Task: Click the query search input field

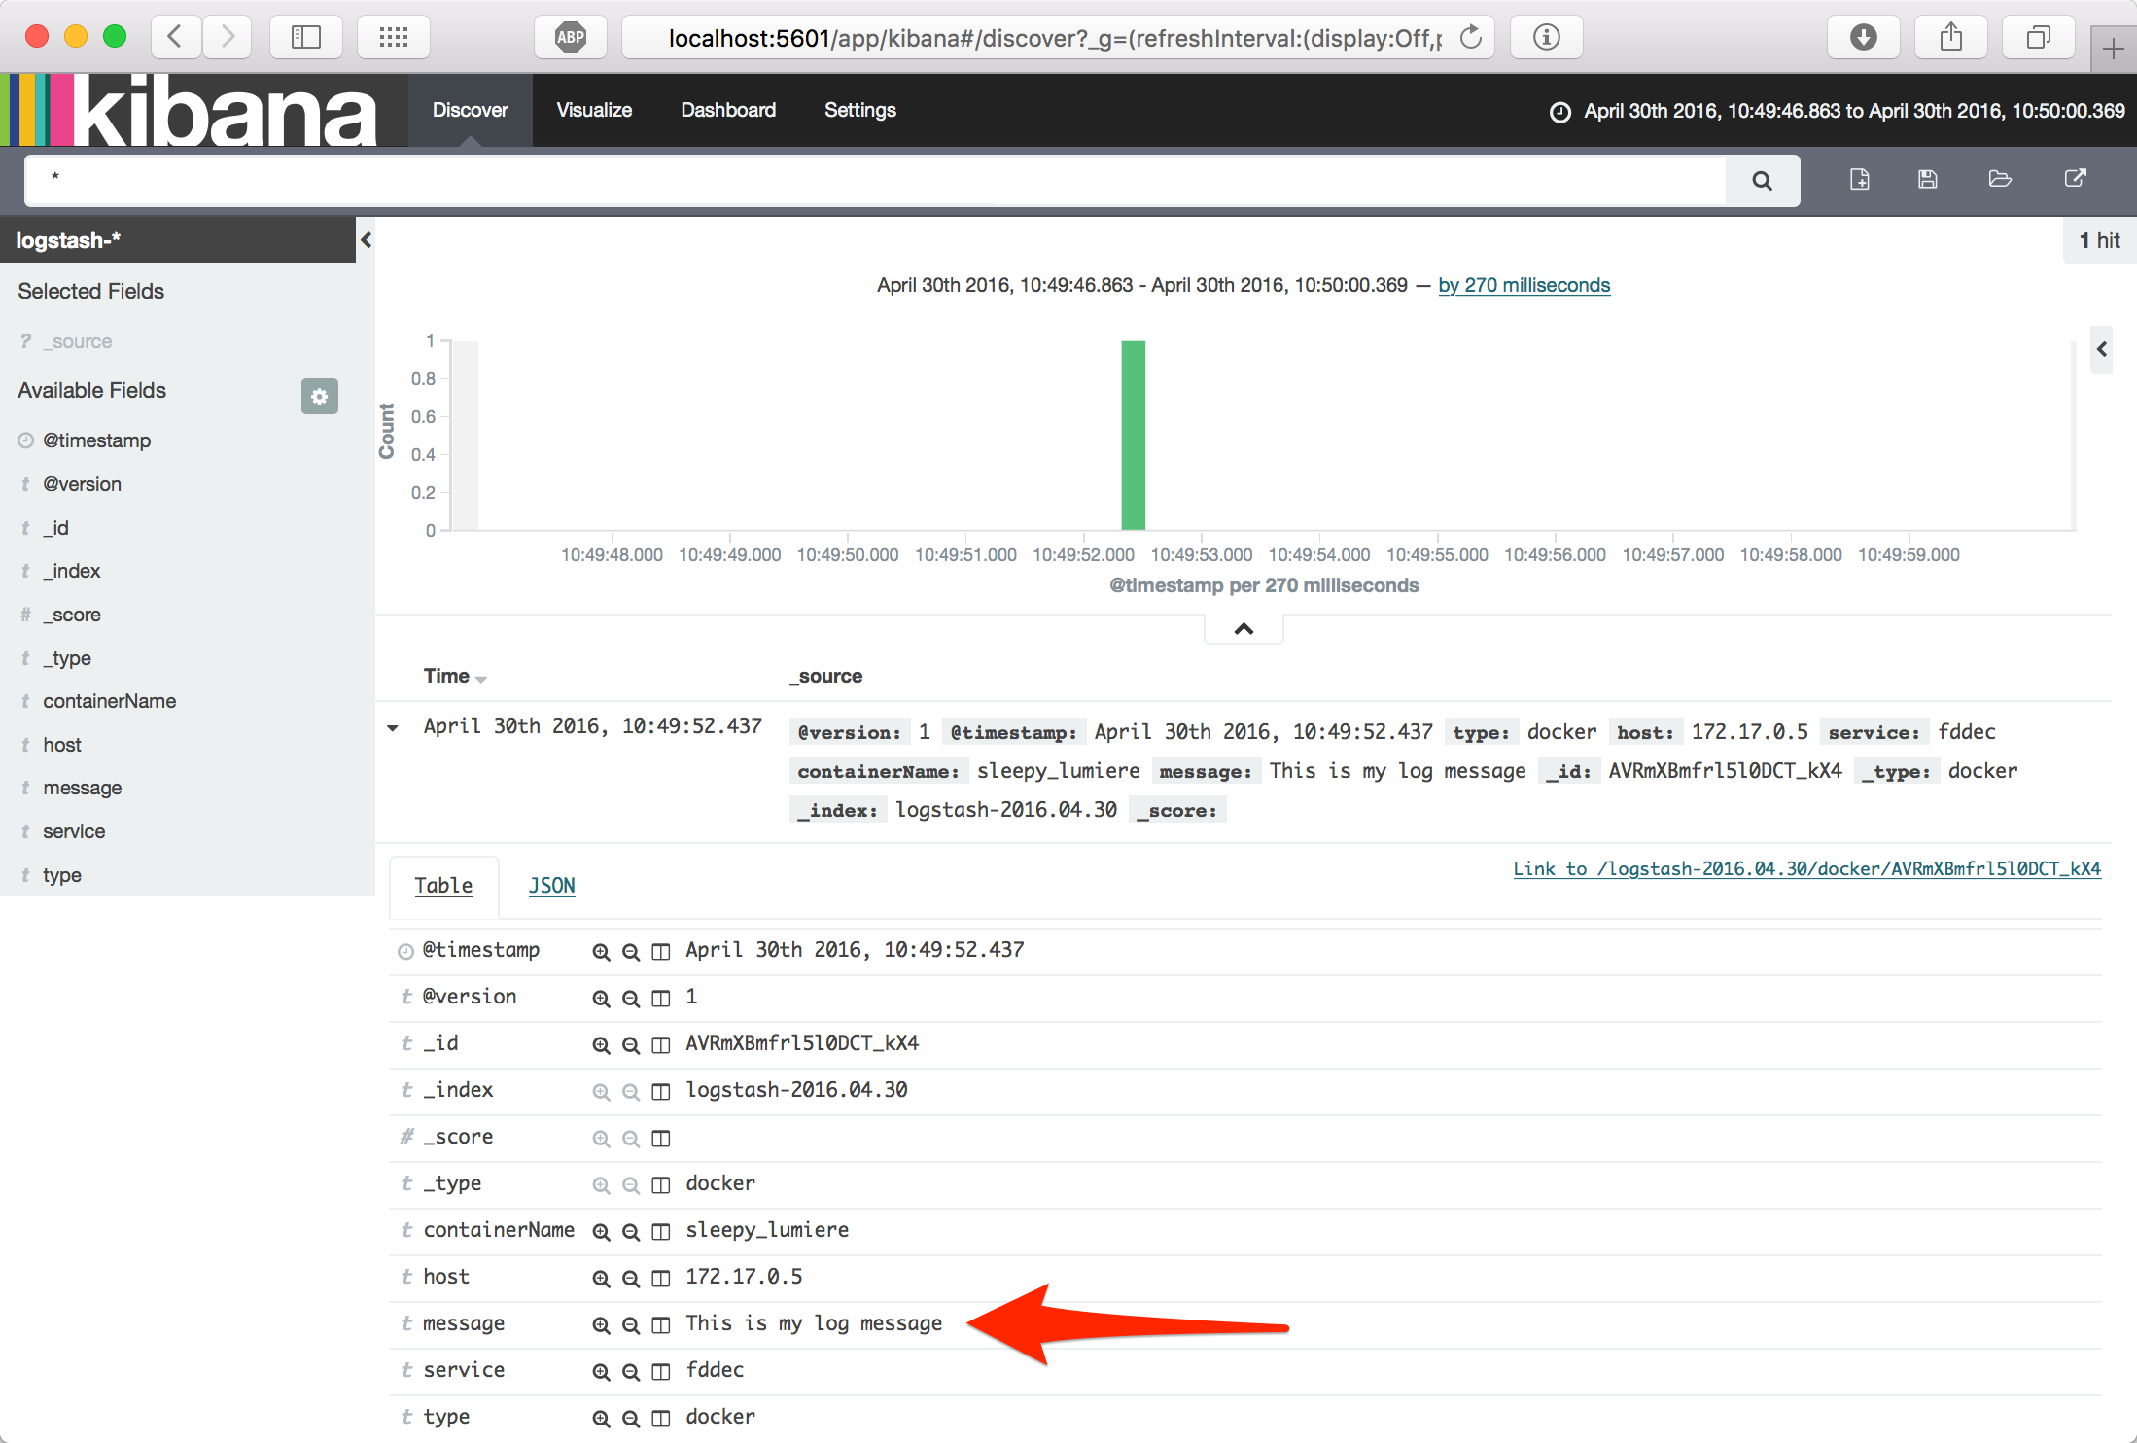Action: (875, 180)
